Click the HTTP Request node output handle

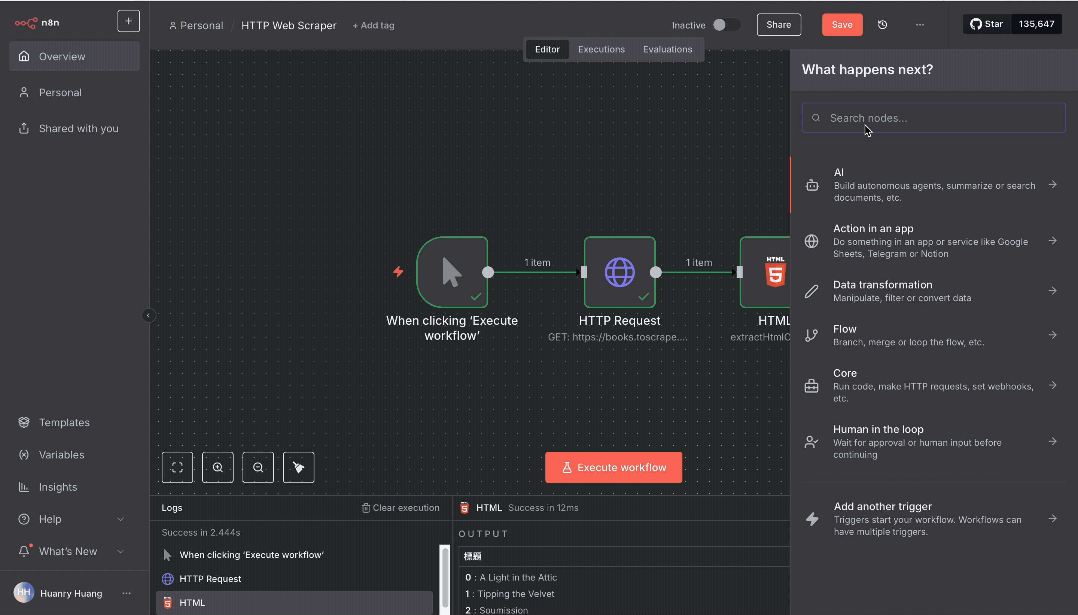655,272
